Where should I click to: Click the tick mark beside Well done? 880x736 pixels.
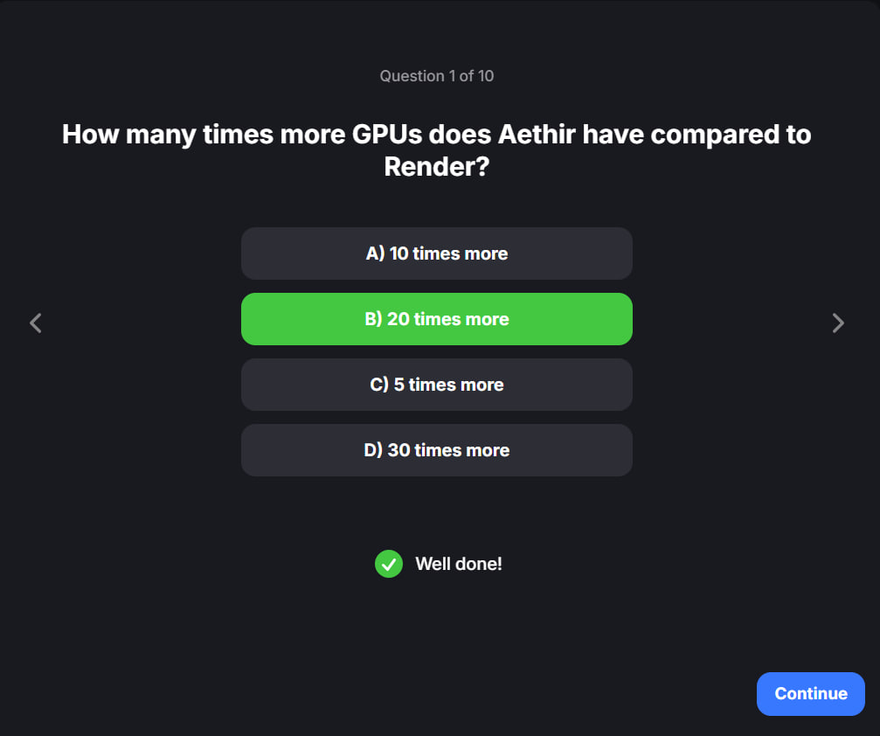pyautogui.click(x=389, y=564)
